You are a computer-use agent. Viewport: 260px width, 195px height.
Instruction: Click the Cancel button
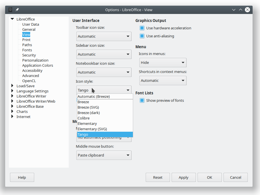point(235,177)
